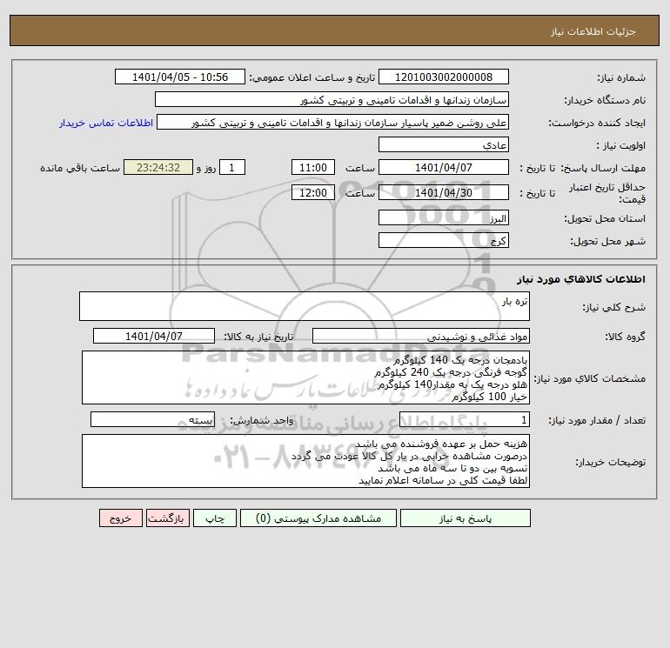Click the announcement date field 1401/04/05 - 10:56
Viewport: 670px width, 648px height.
(x=180, y=77)
